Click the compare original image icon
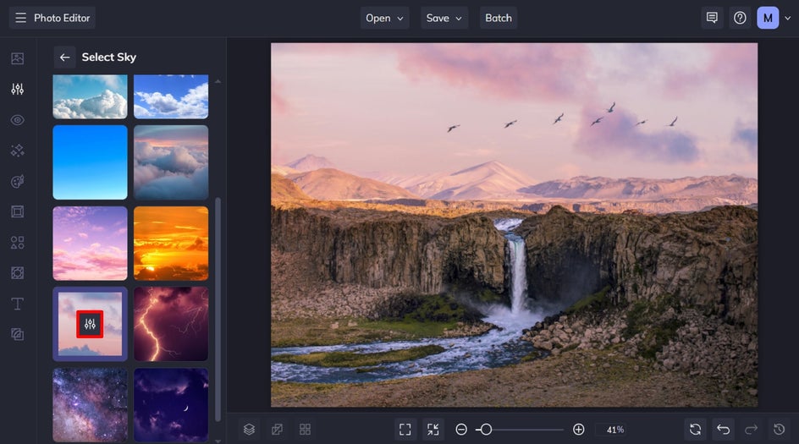Image resolution: width=799 pixels, height=444 pixels. [277, 430]
